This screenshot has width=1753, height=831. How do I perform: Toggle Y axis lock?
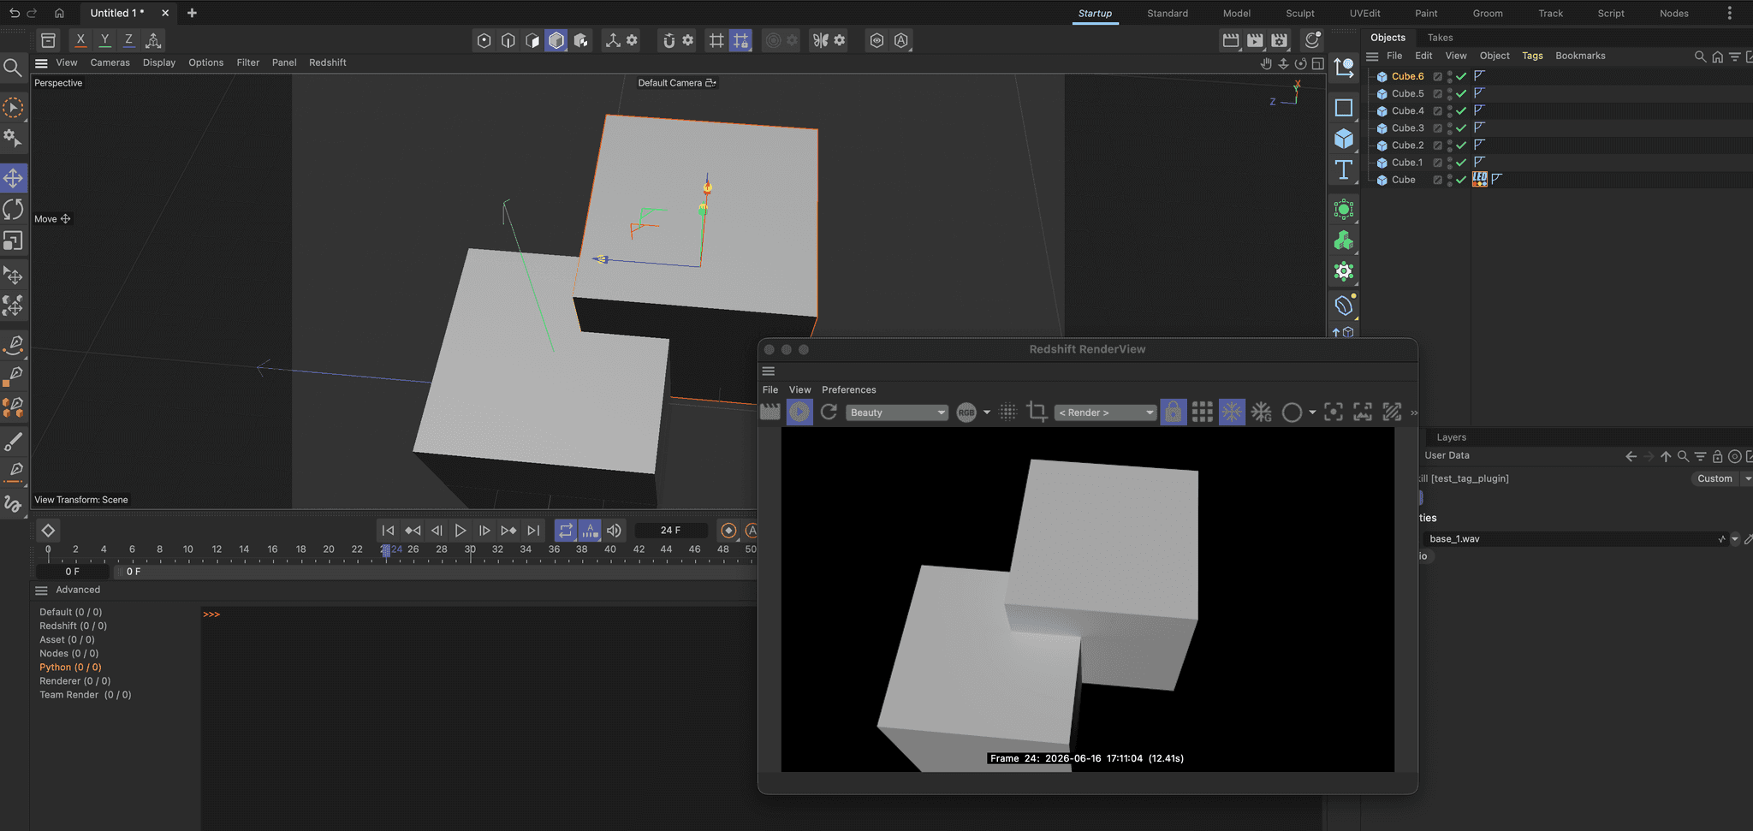point(104,40)
